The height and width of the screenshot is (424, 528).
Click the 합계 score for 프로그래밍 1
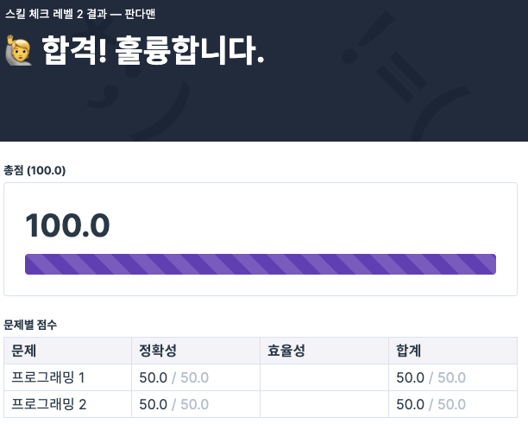click(431, 377)
